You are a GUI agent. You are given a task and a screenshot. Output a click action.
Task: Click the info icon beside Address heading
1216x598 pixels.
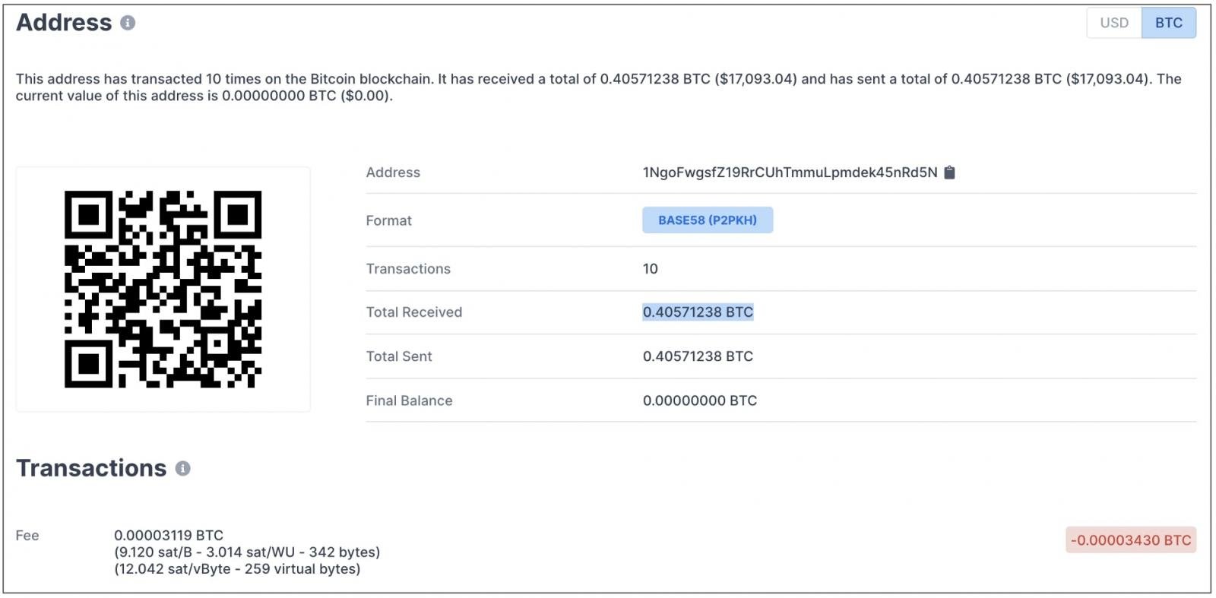(128, 23)
